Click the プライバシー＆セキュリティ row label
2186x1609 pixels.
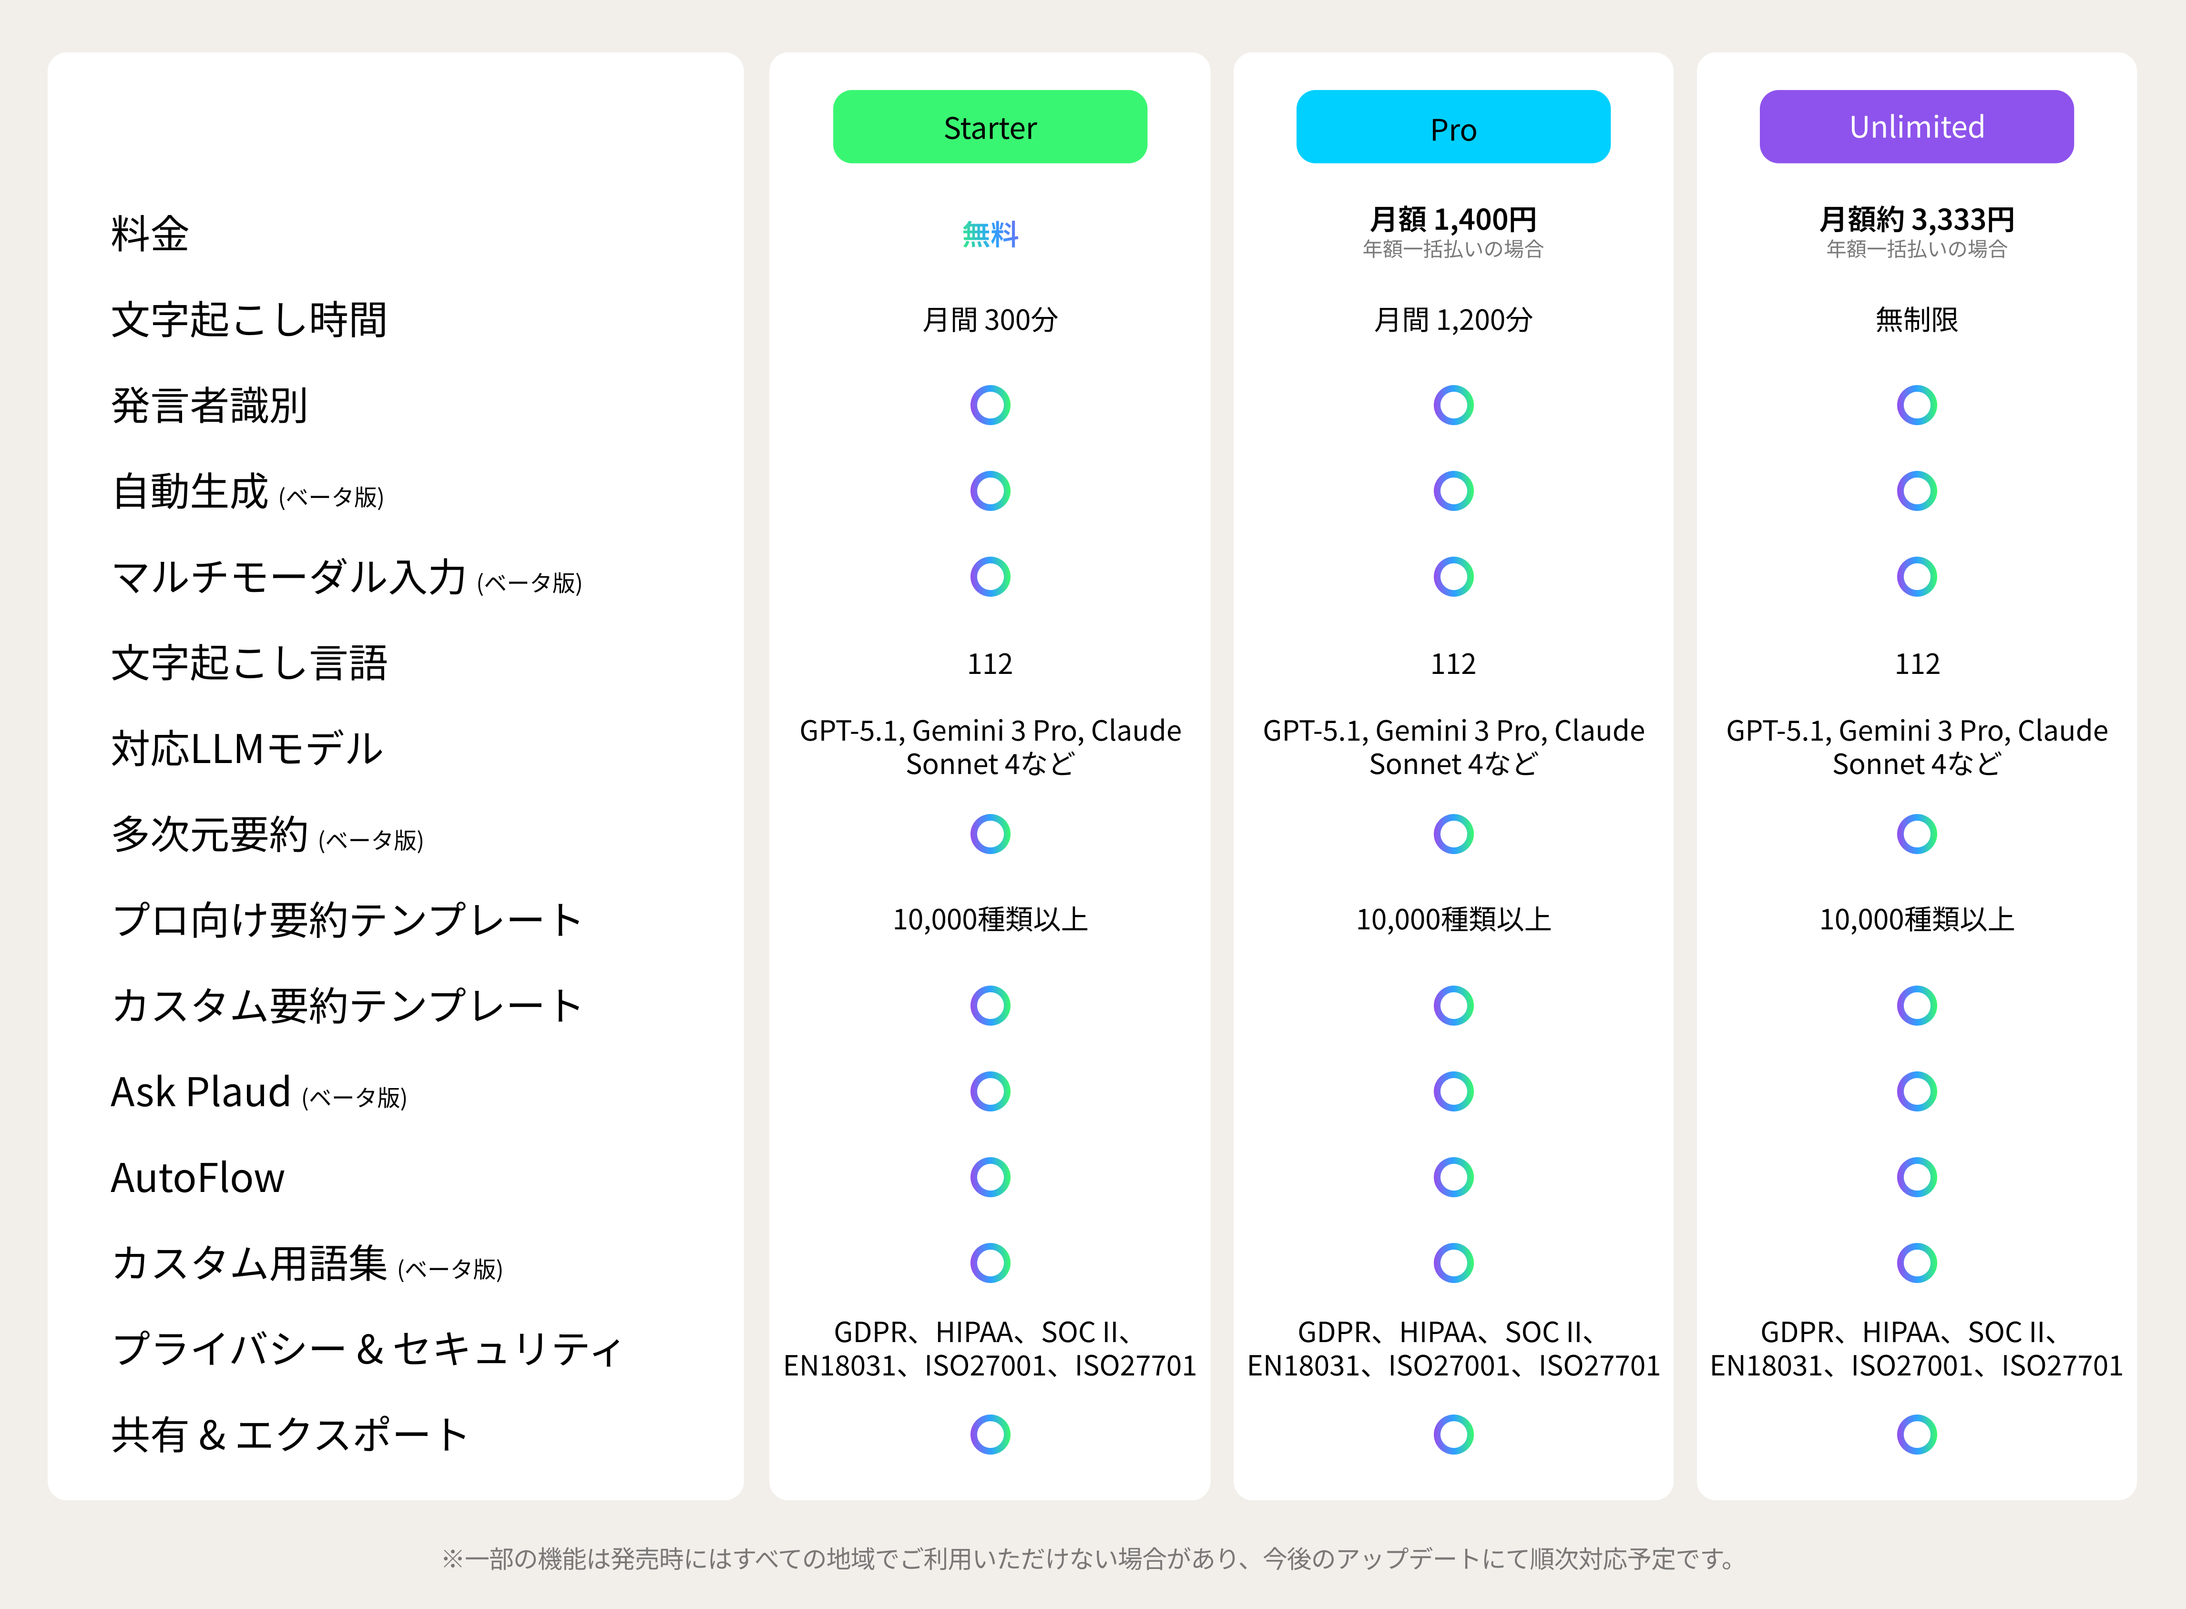(x=367, y=1349)
